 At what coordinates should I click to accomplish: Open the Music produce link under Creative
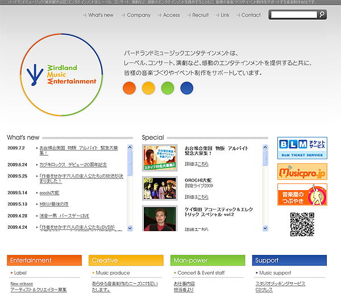[x=113, y=273]
